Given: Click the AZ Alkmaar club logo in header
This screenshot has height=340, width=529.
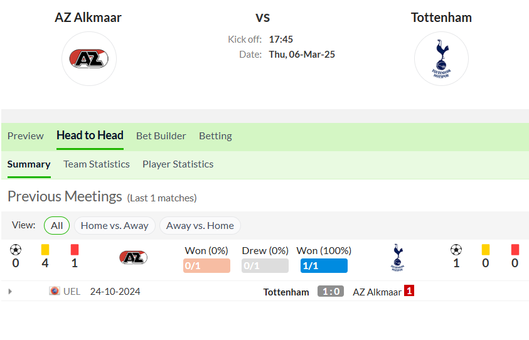Looking at the screenshot, I should pos(88,59).
